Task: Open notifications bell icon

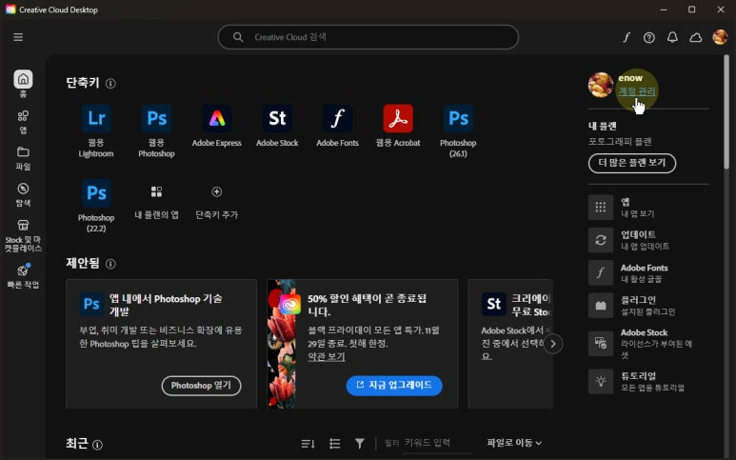Action: click(672, 37)
